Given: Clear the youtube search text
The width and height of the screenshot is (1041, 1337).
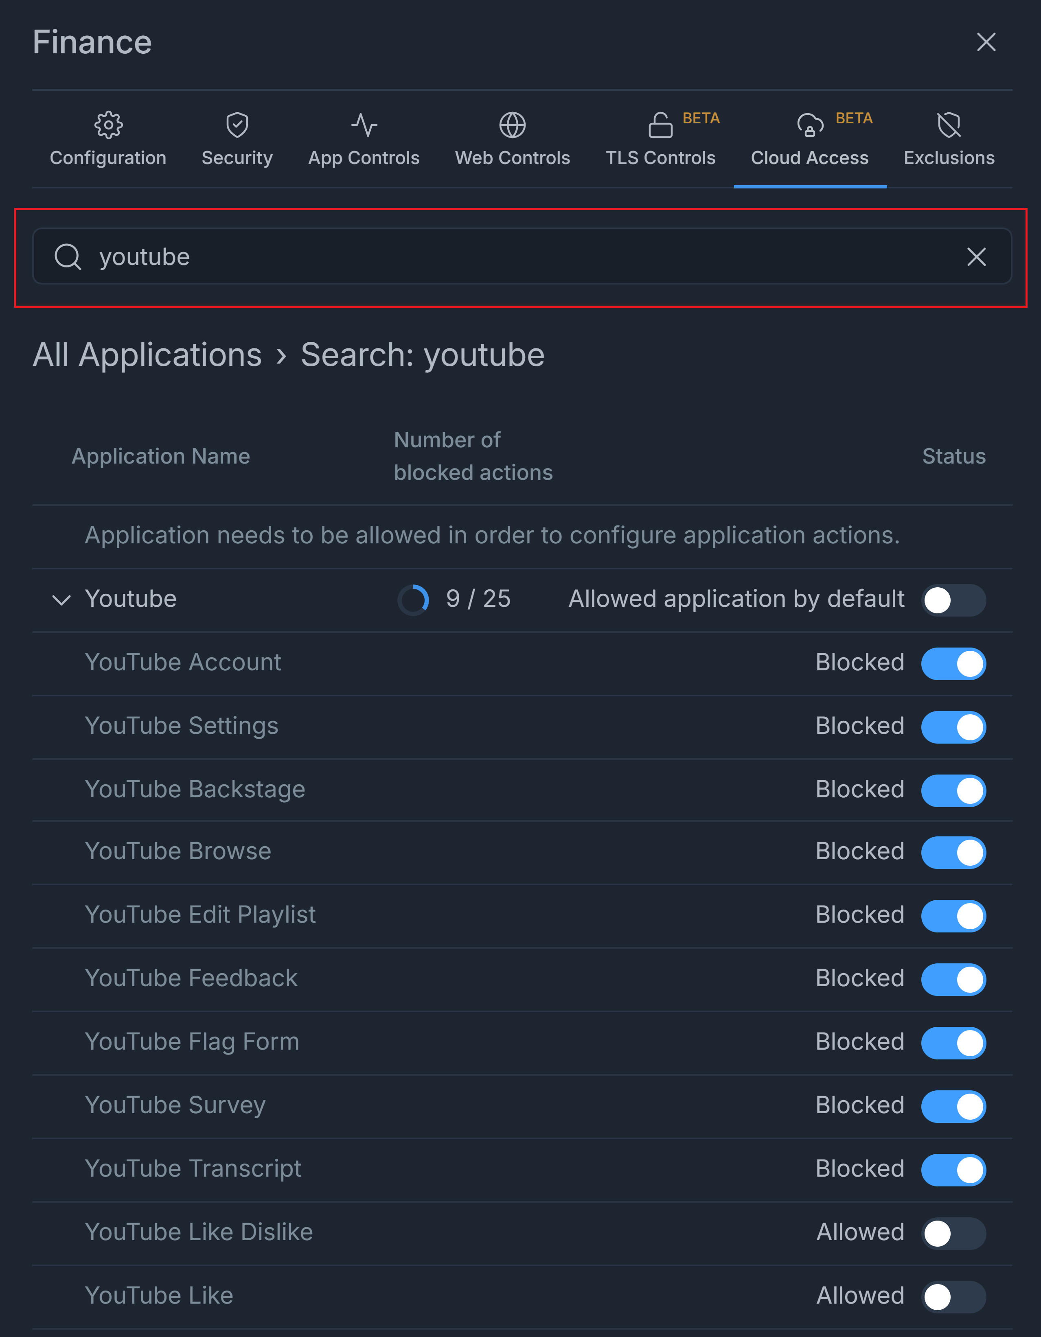Looking at the screenshot, I should click(x=976, y=256).
